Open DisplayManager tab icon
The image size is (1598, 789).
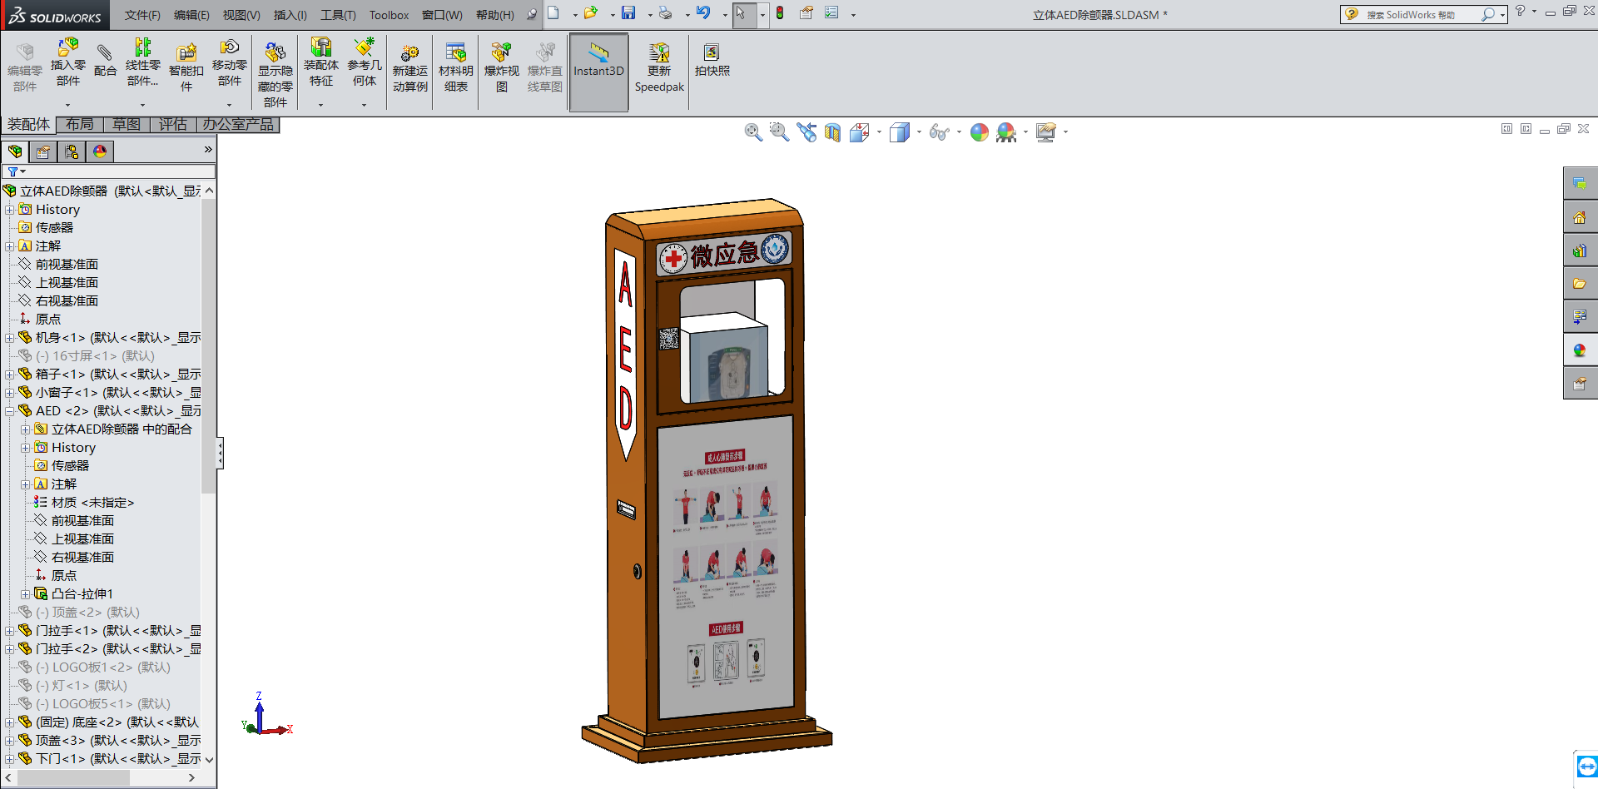100,151
